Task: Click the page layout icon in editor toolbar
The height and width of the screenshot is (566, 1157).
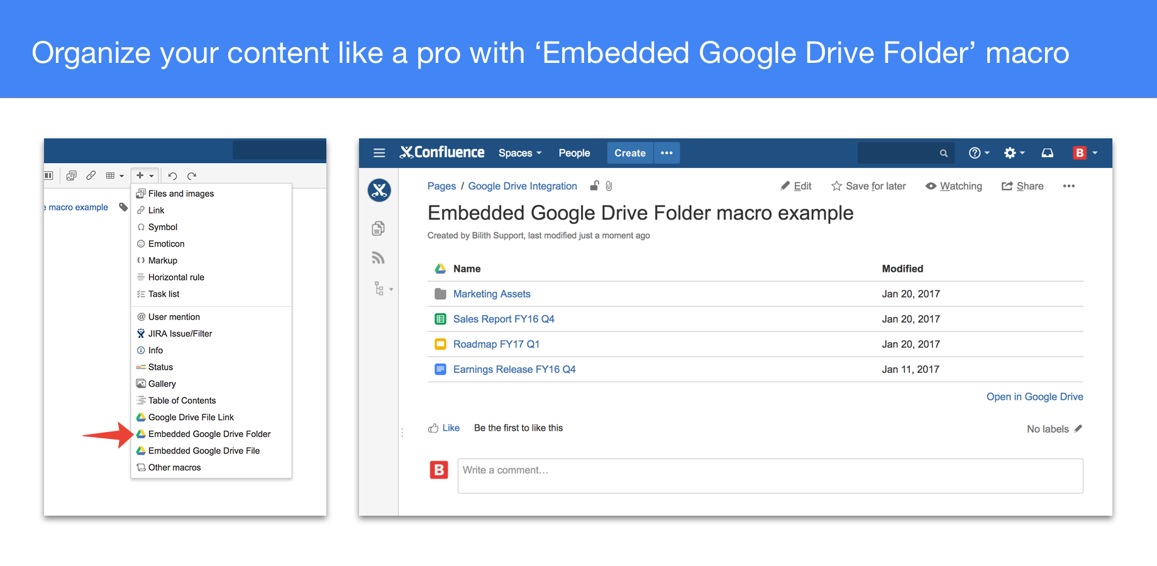Action: pos(49,175)
